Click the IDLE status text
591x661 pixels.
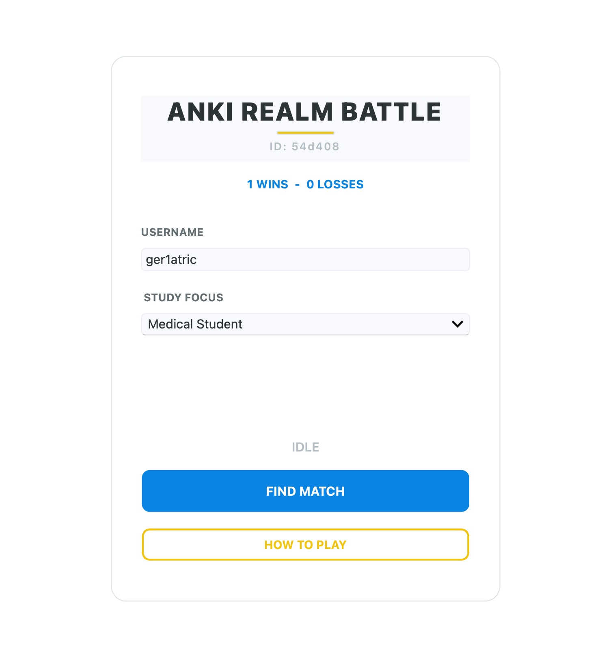[x=305, y=447]
